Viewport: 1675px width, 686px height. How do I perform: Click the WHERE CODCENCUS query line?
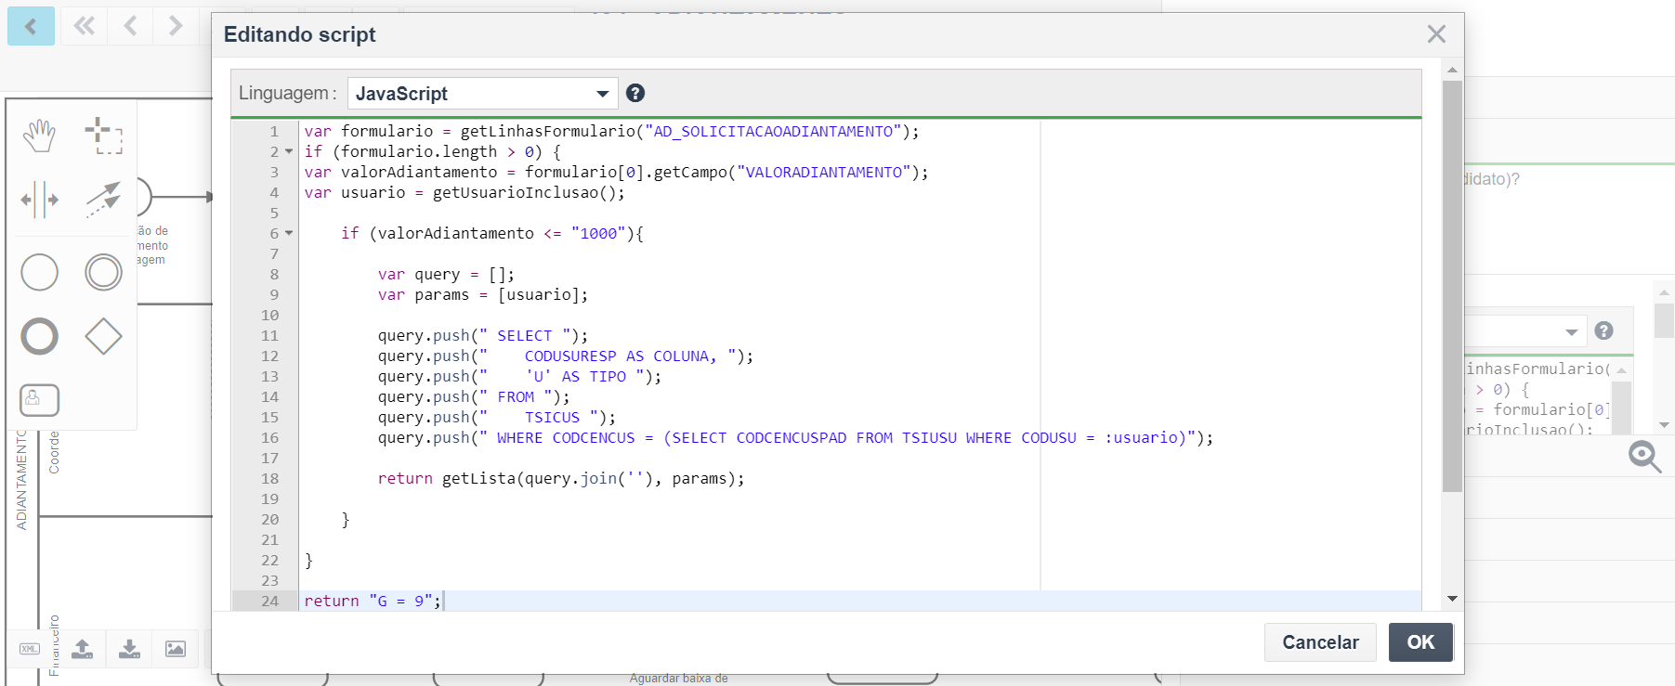click(x=795, y=437)
